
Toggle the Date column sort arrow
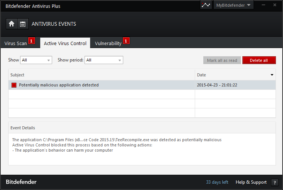(272, 75)
